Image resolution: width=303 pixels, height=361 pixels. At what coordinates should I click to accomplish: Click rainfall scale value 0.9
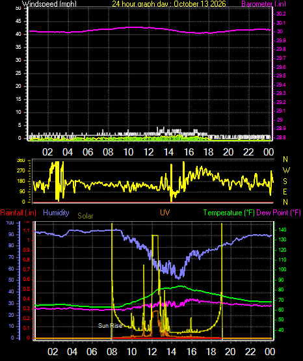pos(27,250)
